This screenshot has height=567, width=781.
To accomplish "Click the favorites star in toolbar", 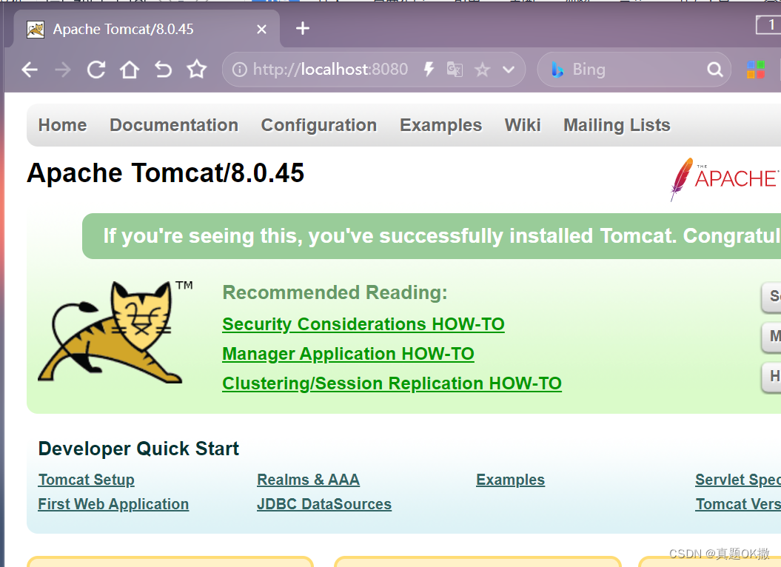I will [197, 70].
